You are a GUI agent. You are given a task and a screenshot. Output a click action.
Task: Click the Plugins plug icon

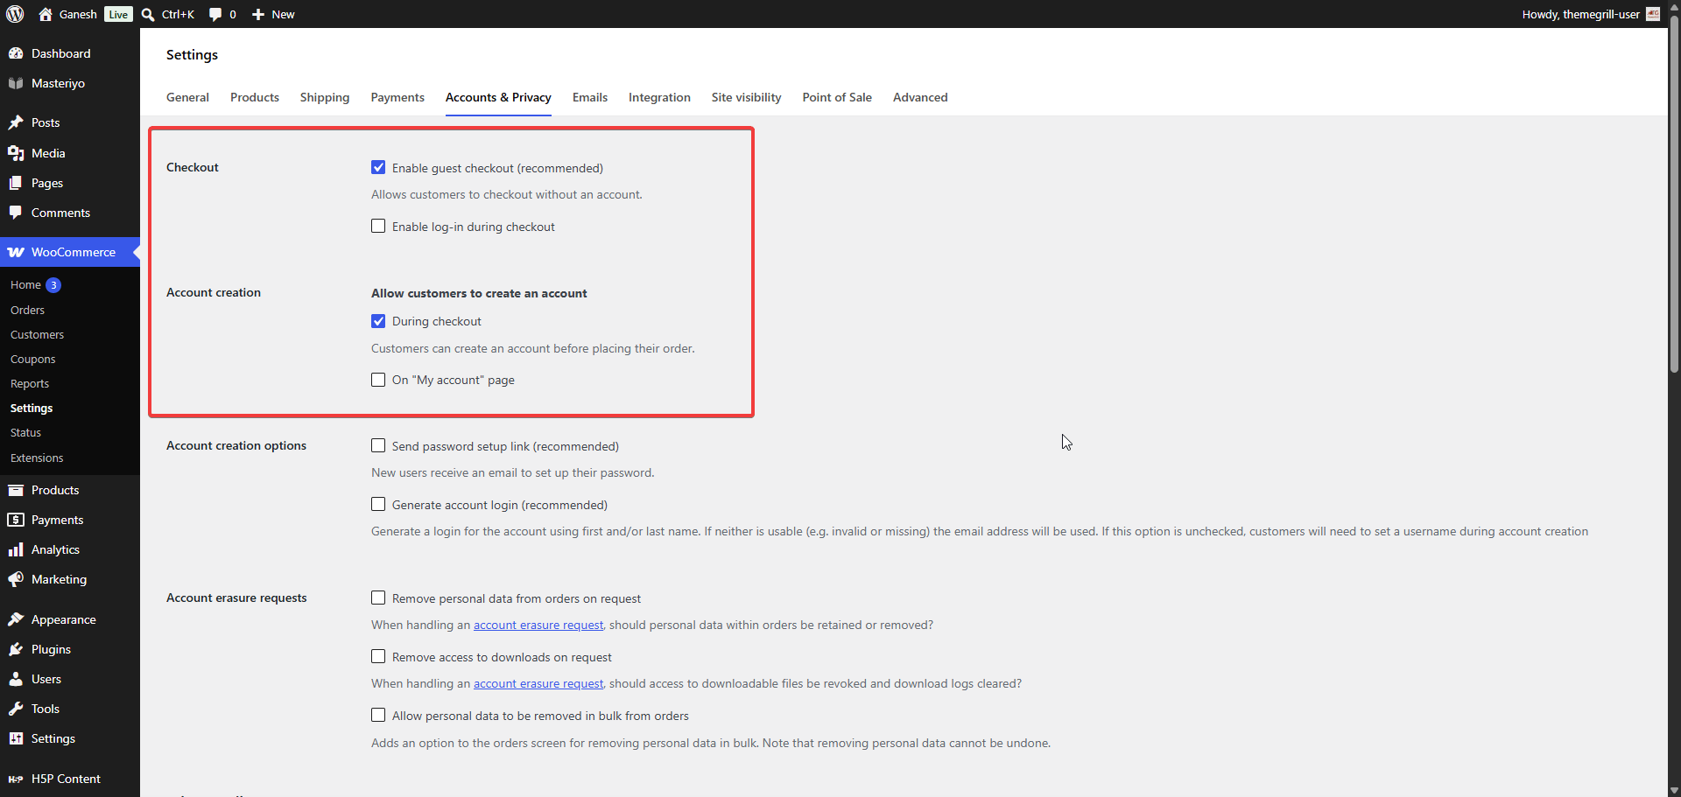coord(16,649)
